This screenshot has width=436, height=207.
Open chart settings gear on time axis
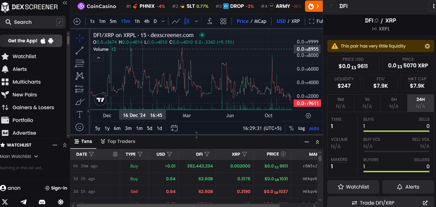point(308,116)
